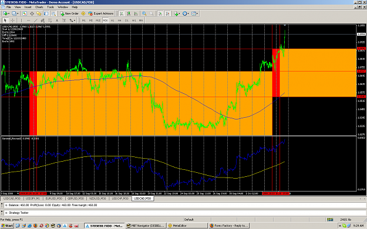367x229 pixels.
Task: Click the Windows Start button
Action: pyautogui.click(x=7, y=225)
